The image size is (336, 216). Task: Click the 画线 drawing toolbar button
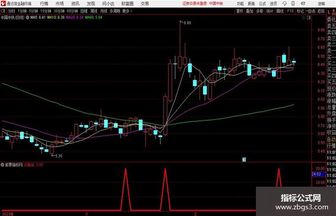280,11
